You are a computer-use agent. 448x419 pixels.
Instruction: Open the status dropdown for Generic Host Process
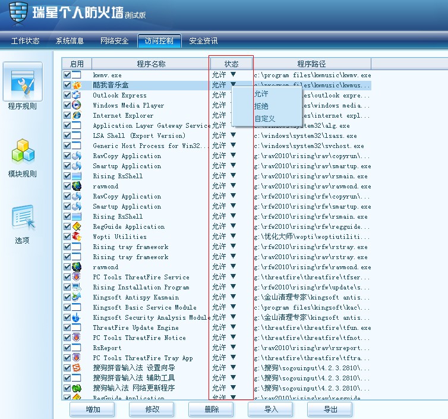(x=233, y=145)
